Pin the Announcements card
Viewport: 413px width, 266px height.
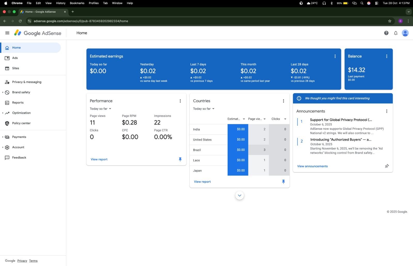[386, 166]
